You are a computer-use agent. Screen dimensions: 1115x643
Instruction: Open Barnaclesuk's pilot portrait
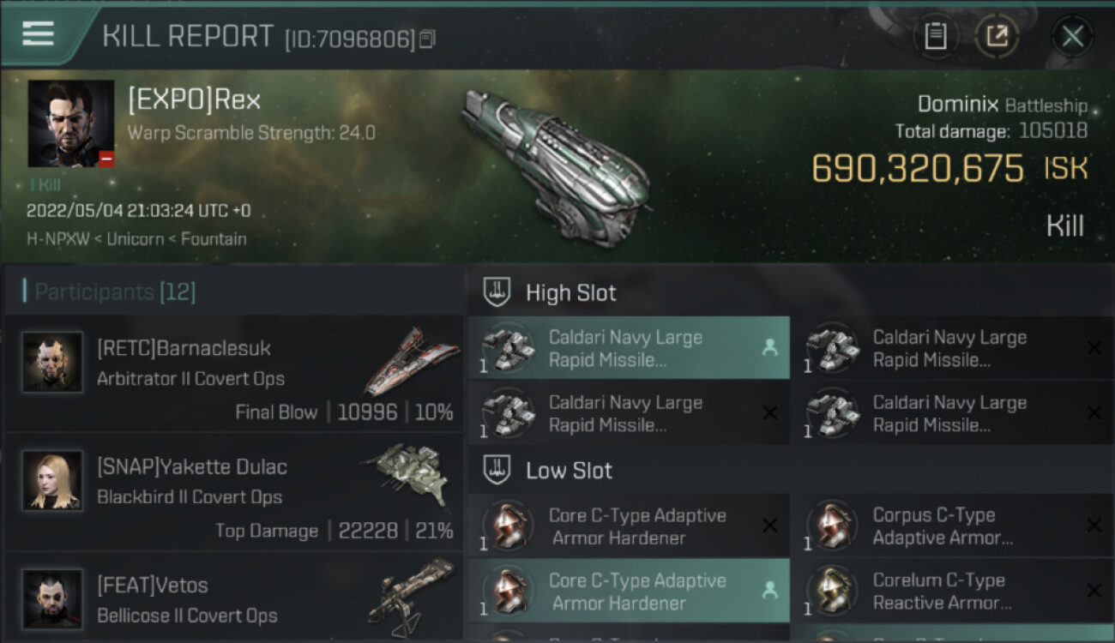(53, 363)
